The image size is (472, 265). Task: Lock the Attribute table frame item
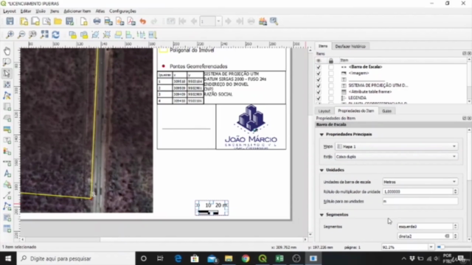pos(331,92)
